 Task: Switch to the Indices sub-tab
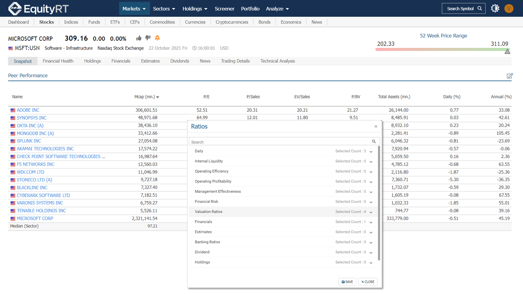click(x=71, y=22)
